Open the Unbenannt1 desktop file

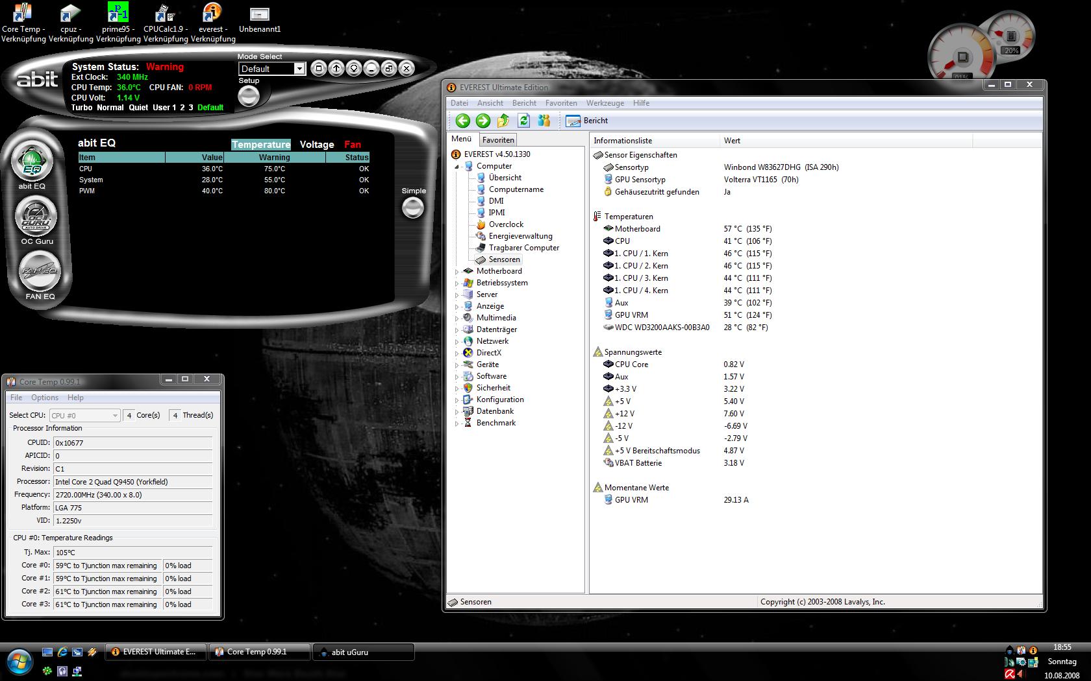260,19
